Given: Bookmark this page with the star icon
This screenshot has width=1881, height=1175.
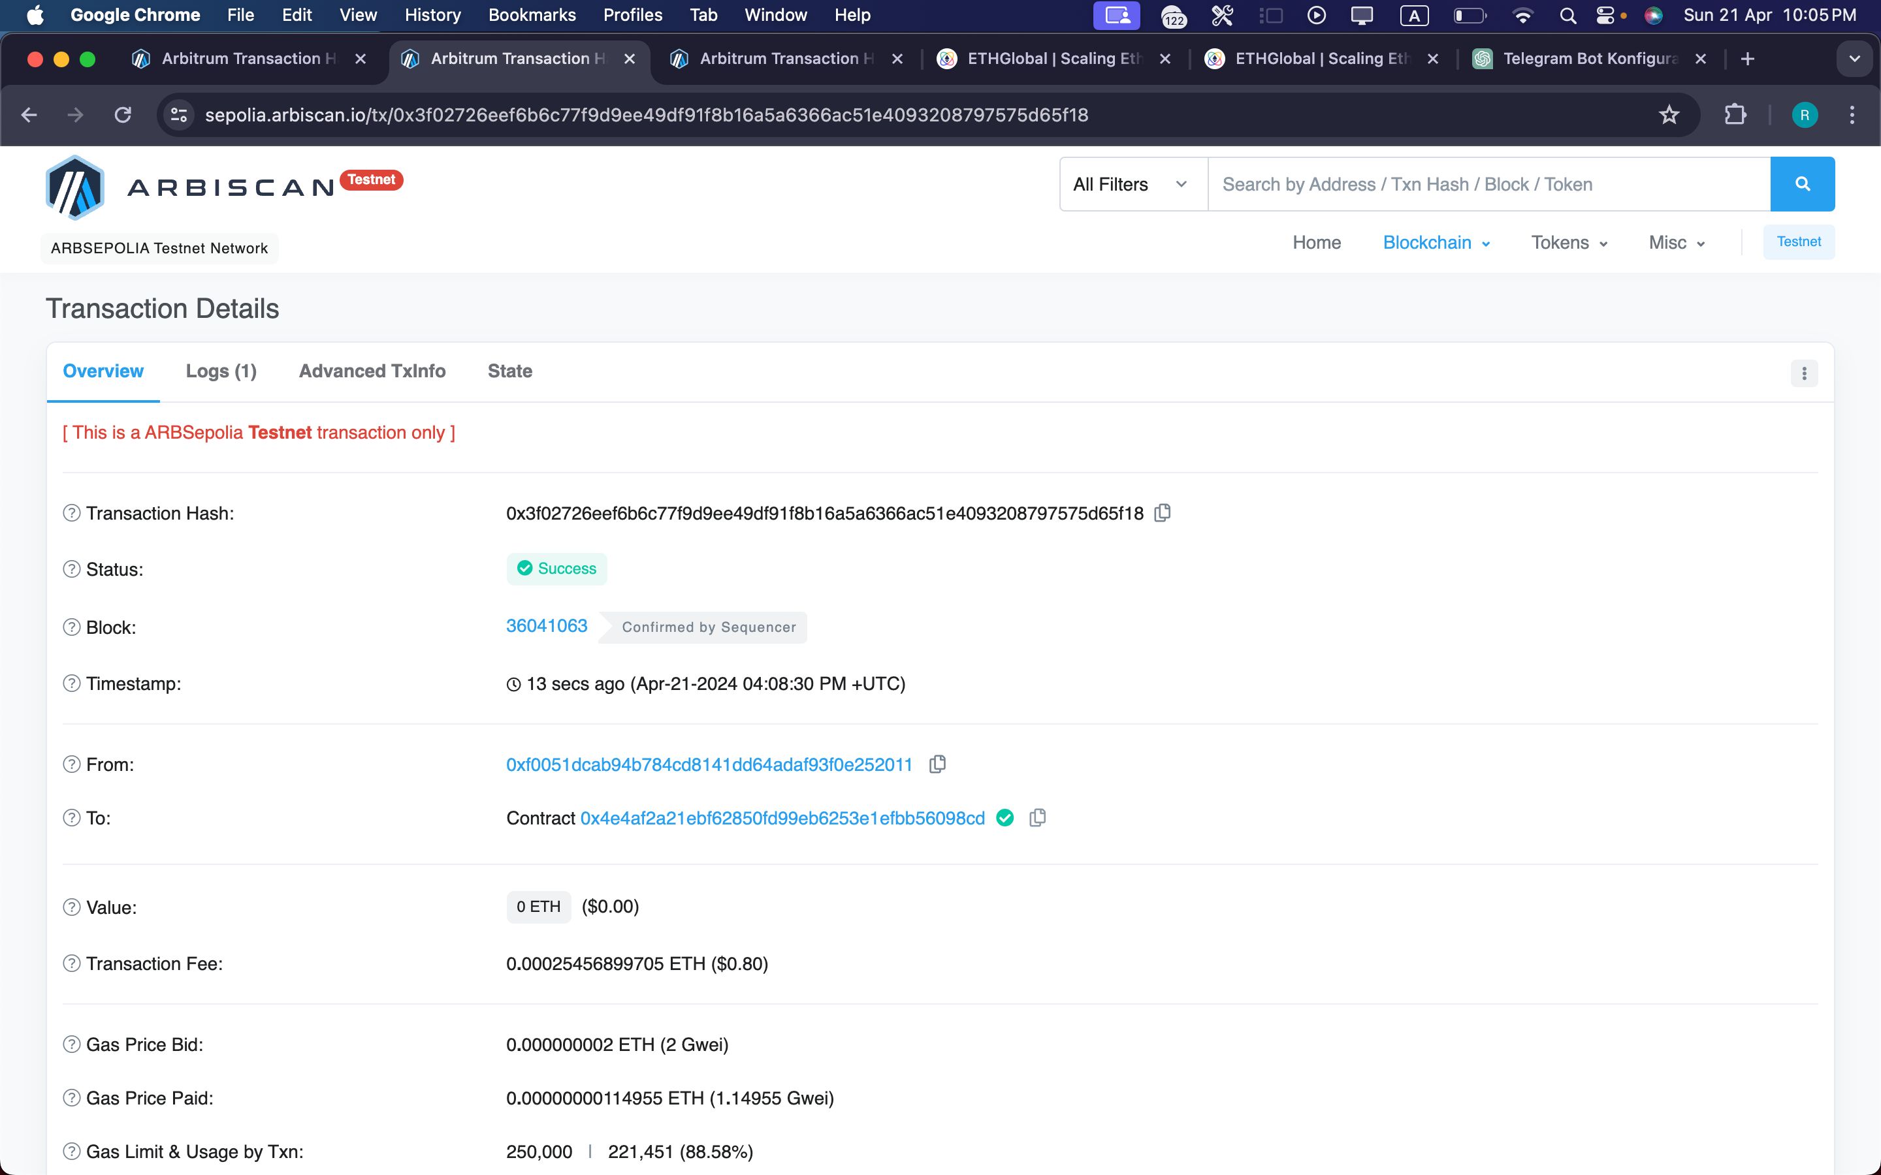Looking at the screenshot, I should 1669,115.
